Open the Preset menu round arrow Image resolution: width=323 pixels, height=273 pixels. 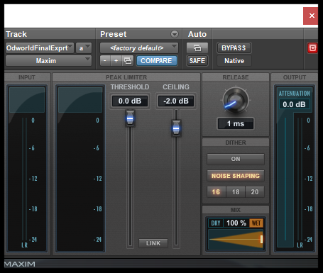pyautogui.click(x=175, y=34)
